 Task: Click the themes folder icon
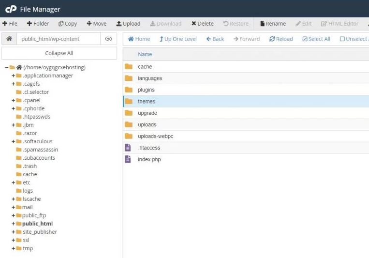[x=129, y=101]
